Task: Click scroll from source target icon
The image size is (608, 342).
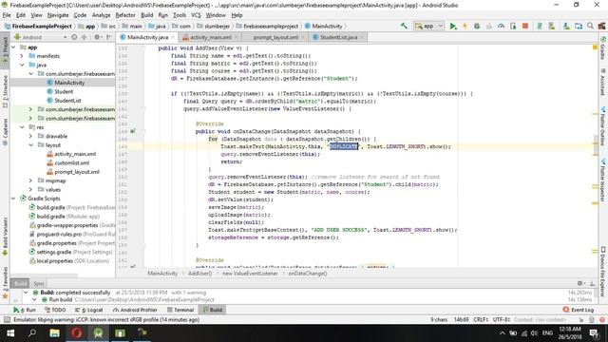Action: click(74, 37)
